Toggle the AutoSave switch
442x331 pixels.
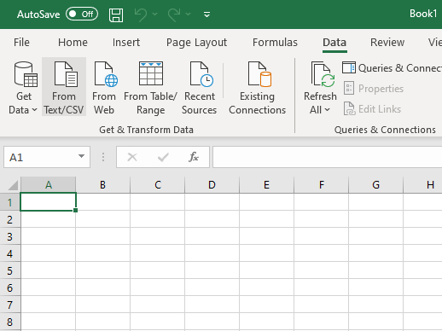(82, 14)
